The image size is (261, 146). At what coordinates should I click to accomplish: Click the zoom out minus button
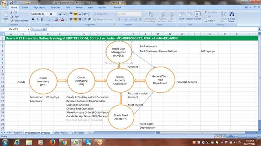click(236, 136)
